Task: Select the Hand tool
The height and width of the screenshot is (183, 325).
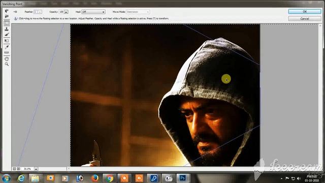Action: (x=7, y=59)
